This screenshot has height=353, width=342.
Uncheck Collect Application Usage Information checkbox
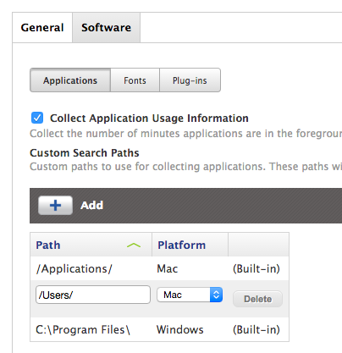(x=37, y=118)
